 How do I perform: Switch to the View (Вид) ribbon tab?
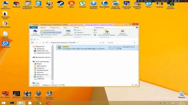(65, 27)
